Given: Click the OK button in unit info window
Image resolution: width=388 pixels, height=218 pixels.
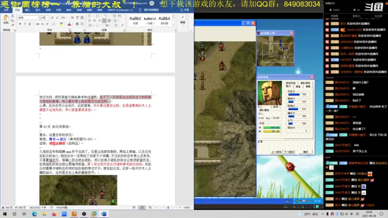Looking at the screenshot, I should [306, 152].
